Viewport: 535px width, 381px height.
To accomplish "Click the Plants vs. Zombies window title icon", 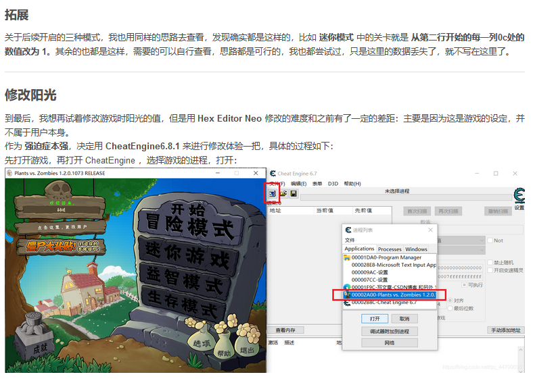I will click(9, 173).
